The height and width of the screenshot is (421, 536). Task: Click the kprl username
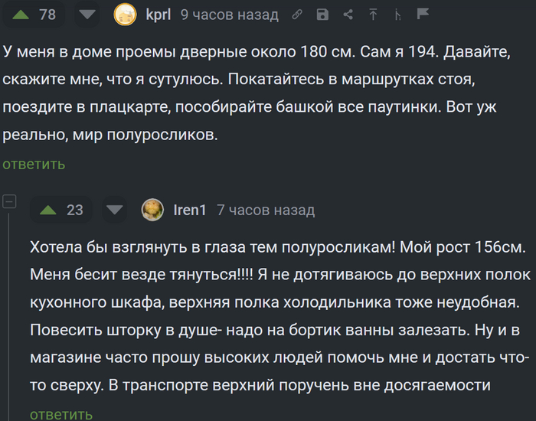159,15
